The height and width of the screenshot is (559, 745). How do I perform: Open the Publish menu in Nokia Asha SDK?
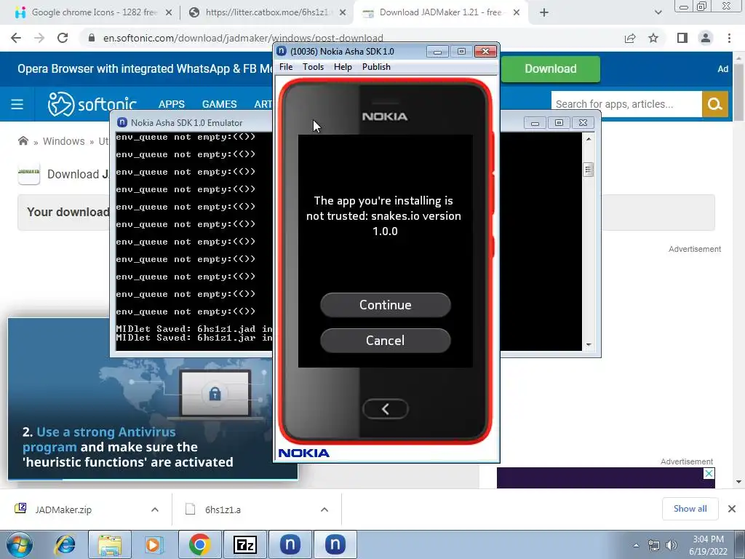pos(376,67)
